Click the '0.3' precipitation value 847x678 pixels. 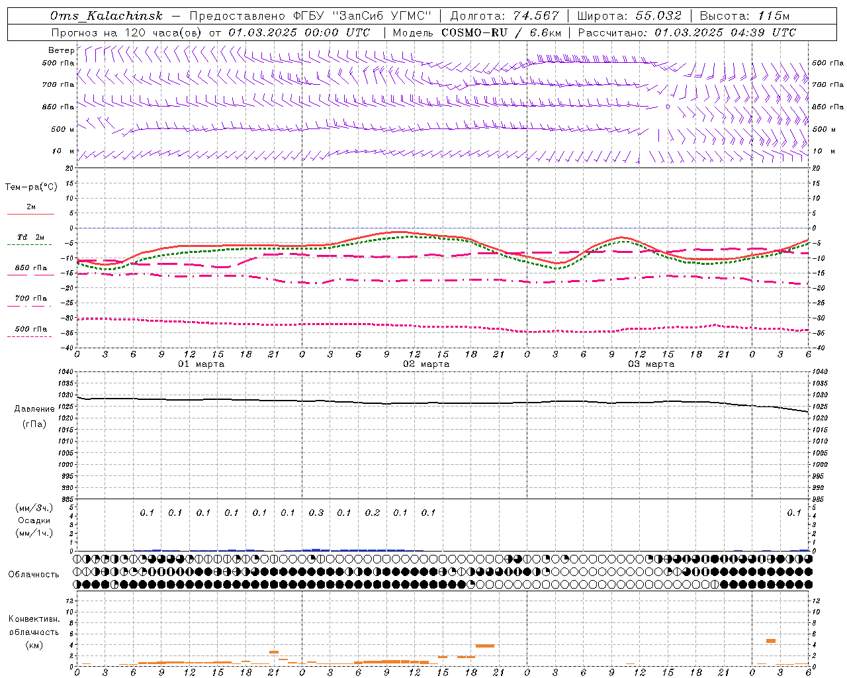[316, 512]
